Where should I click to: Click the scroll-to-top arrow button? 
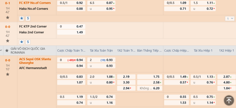pyautogui.click(x=229, y=100)
